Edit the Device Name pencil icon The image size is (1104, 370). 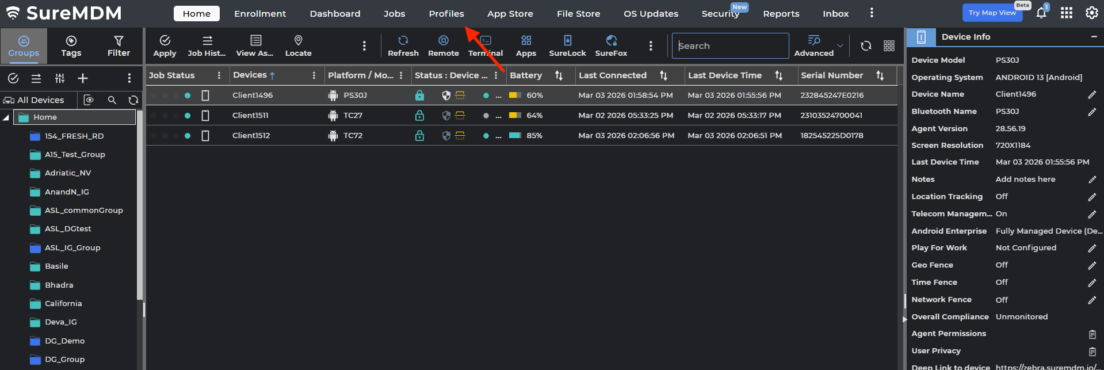(x=1092, y=94)
